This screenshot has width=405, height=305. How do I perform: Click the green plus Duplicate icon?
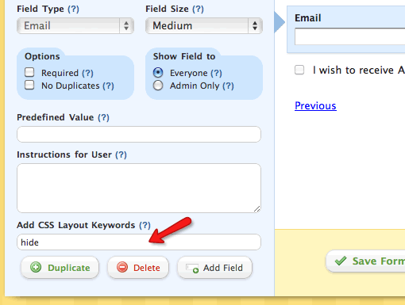click(x=36, y=267)
